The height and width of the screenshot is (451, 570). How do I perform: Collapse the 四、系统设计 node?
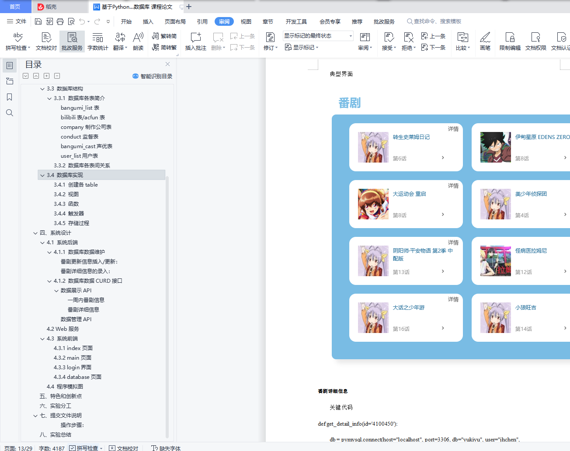[35, 233]
